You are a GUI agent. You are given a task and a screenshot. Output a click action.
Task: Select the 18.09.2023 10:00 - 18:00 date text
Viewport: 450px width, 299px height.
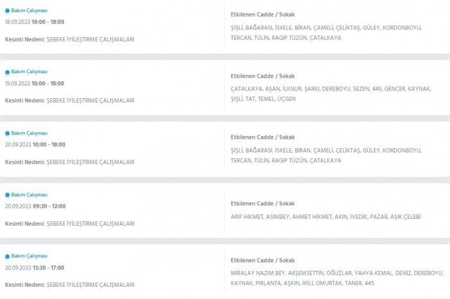pyautogui.click(x=35, y=22)
